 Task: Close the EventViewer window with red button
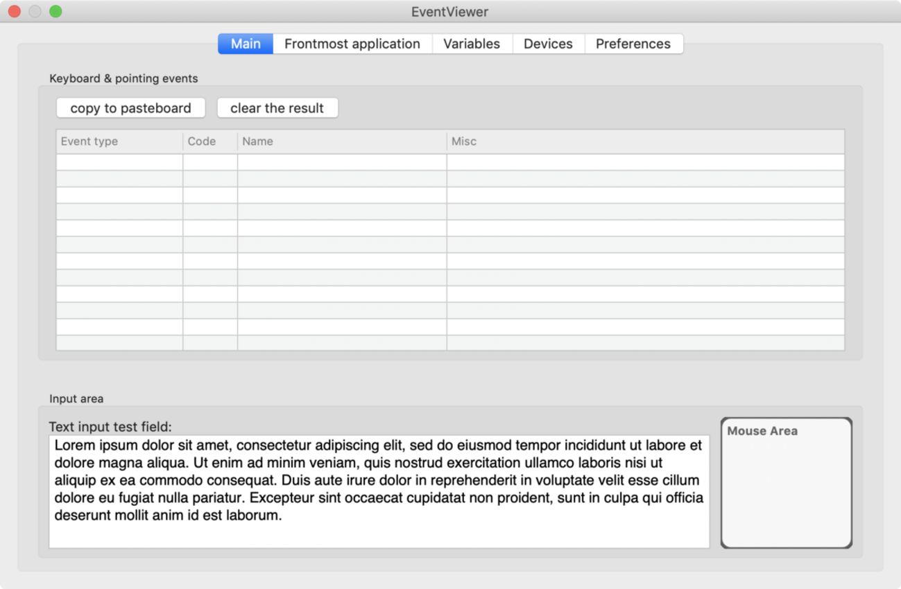(15, 12)
